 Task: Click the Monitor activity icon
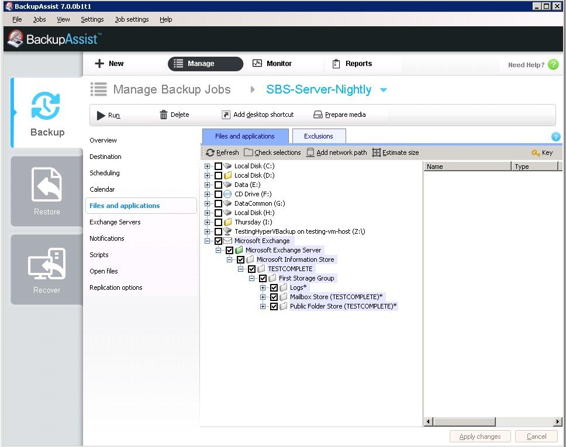(257, 64)
